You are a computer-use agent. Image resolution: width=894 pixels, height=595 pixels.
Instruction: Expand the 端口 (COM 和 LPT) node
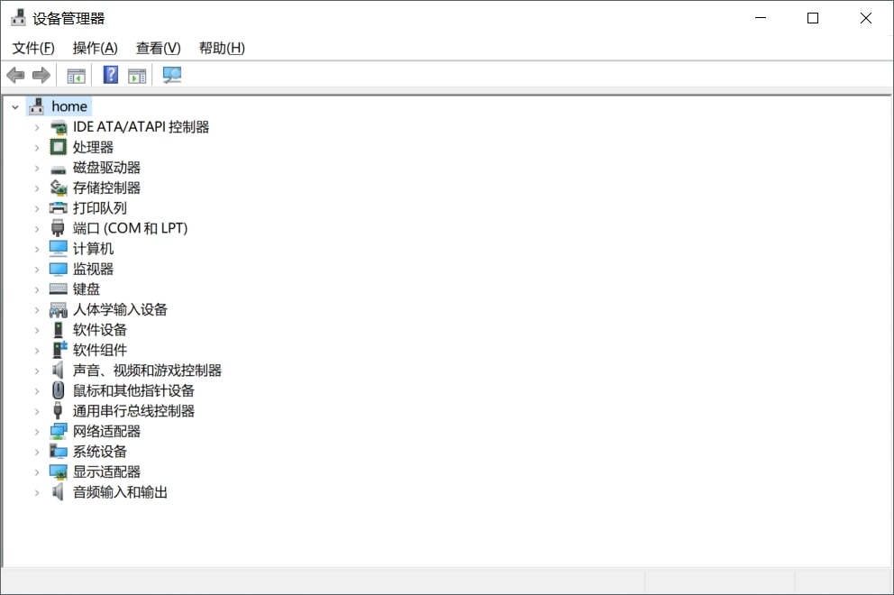pyautogui.click(x=37, y=229)
